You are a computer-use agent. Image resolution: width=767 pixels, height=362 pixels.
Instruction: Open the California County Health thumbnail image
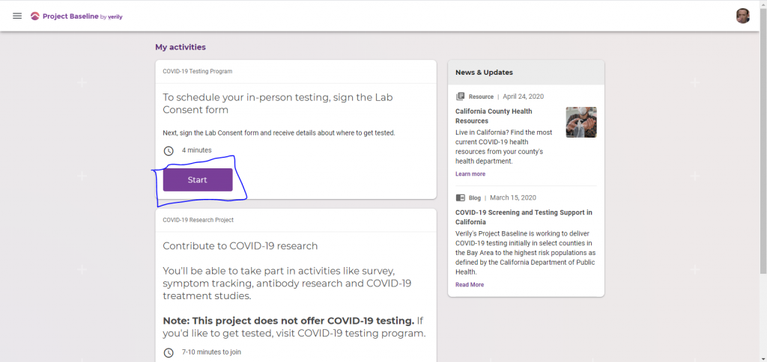(x=581, y=122)
